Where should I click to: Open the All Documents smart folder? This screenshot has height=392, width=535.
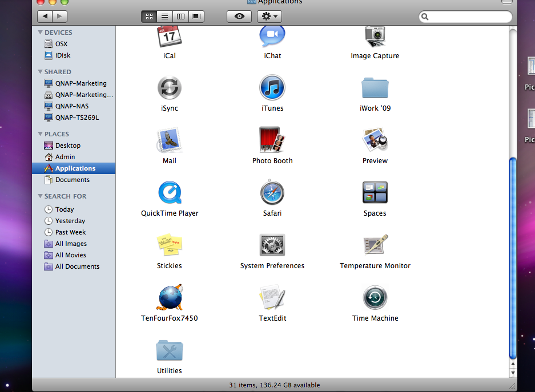(x=74, y=266)
